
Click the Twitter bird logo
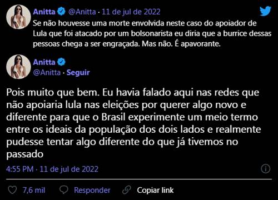click(265, 11)
